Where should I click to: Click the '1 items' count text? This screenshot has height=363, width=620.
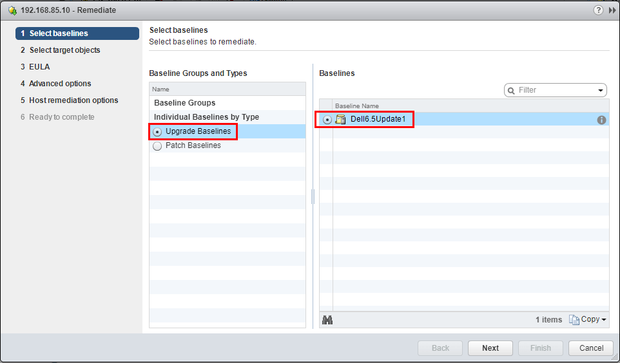(549, 320)
